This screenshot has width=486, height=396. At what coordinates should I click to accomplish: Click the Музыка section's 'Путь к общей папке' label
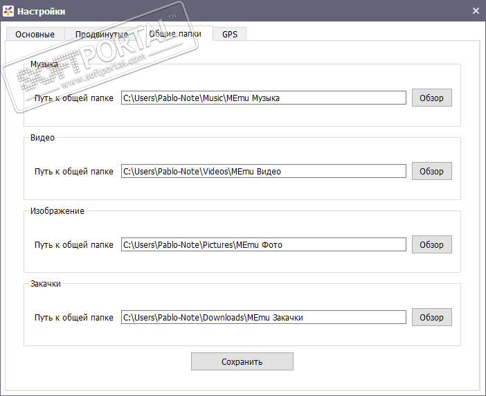click(x=73, y=98)
